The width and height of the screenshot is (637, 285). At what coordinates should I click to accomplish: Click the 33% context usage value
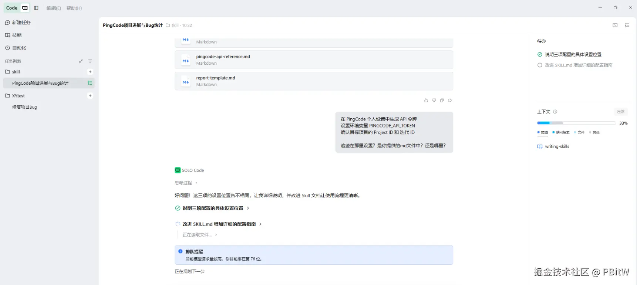[x=623, y=123]
